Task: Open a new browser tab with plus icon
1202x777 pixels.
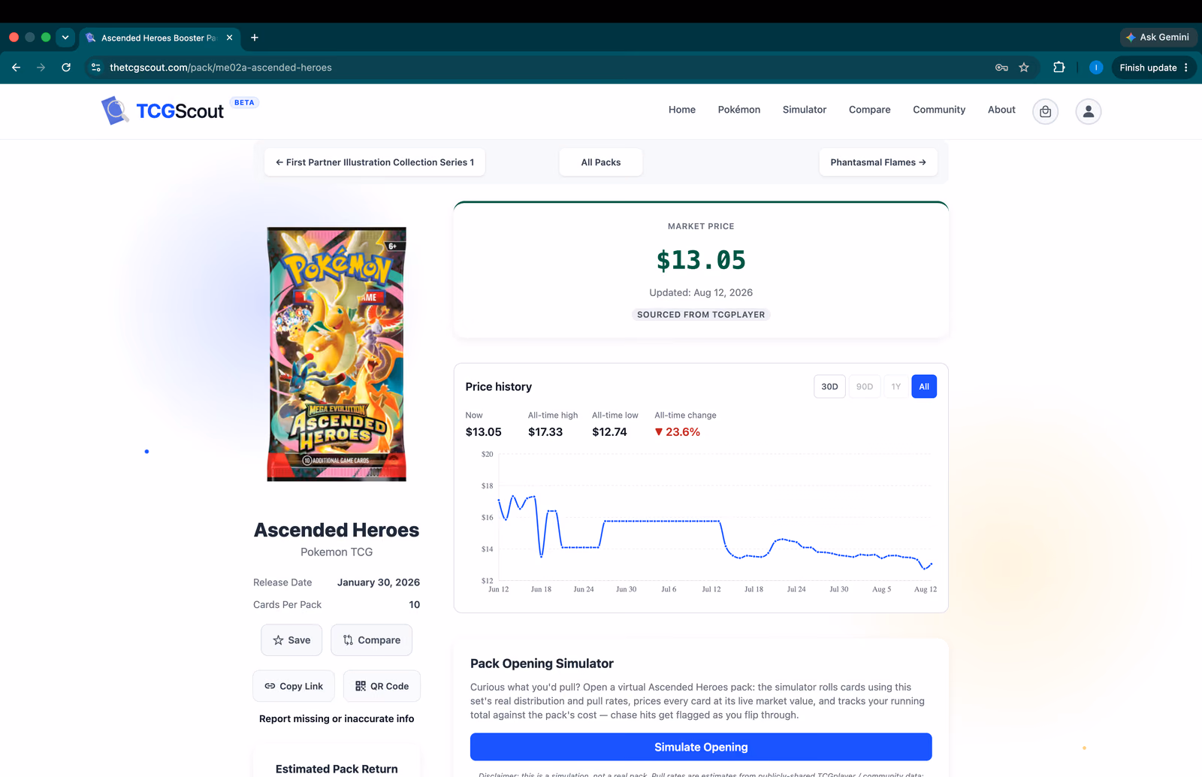Action: point(255,38)
